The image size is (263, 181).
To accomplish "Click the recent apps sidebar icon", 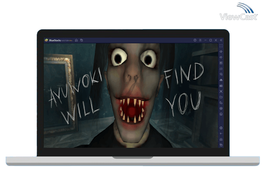I will [221, 145].
